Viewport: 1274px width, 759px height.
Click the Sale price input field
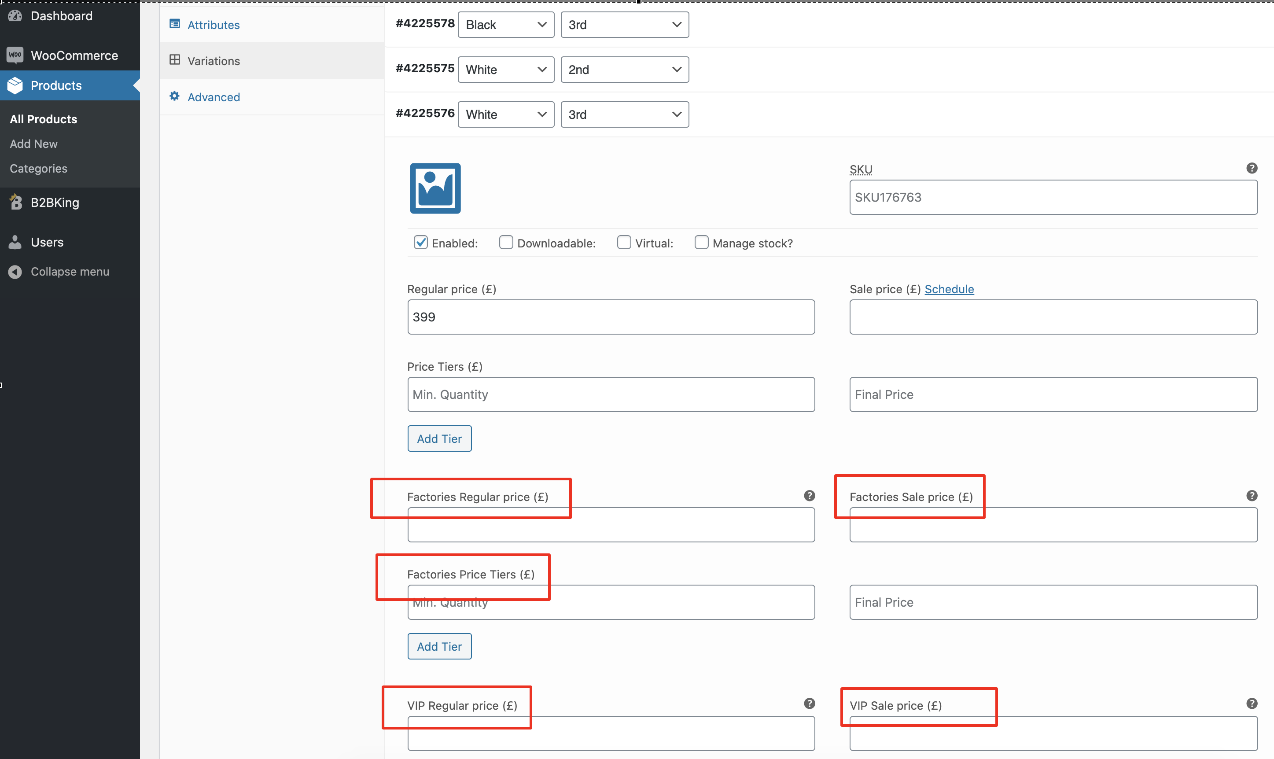(x=1053, y=317)
